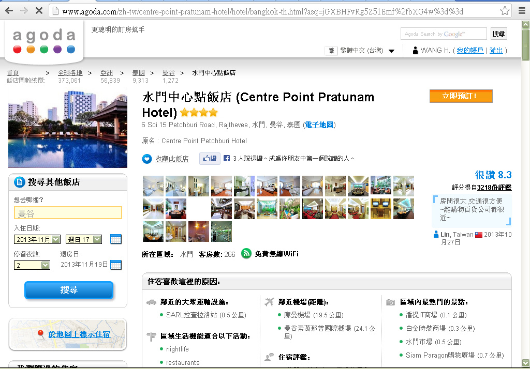Screen dimensions: 530x369
Task: Click the scrollbar down arrow
Action: click(525, 363)
